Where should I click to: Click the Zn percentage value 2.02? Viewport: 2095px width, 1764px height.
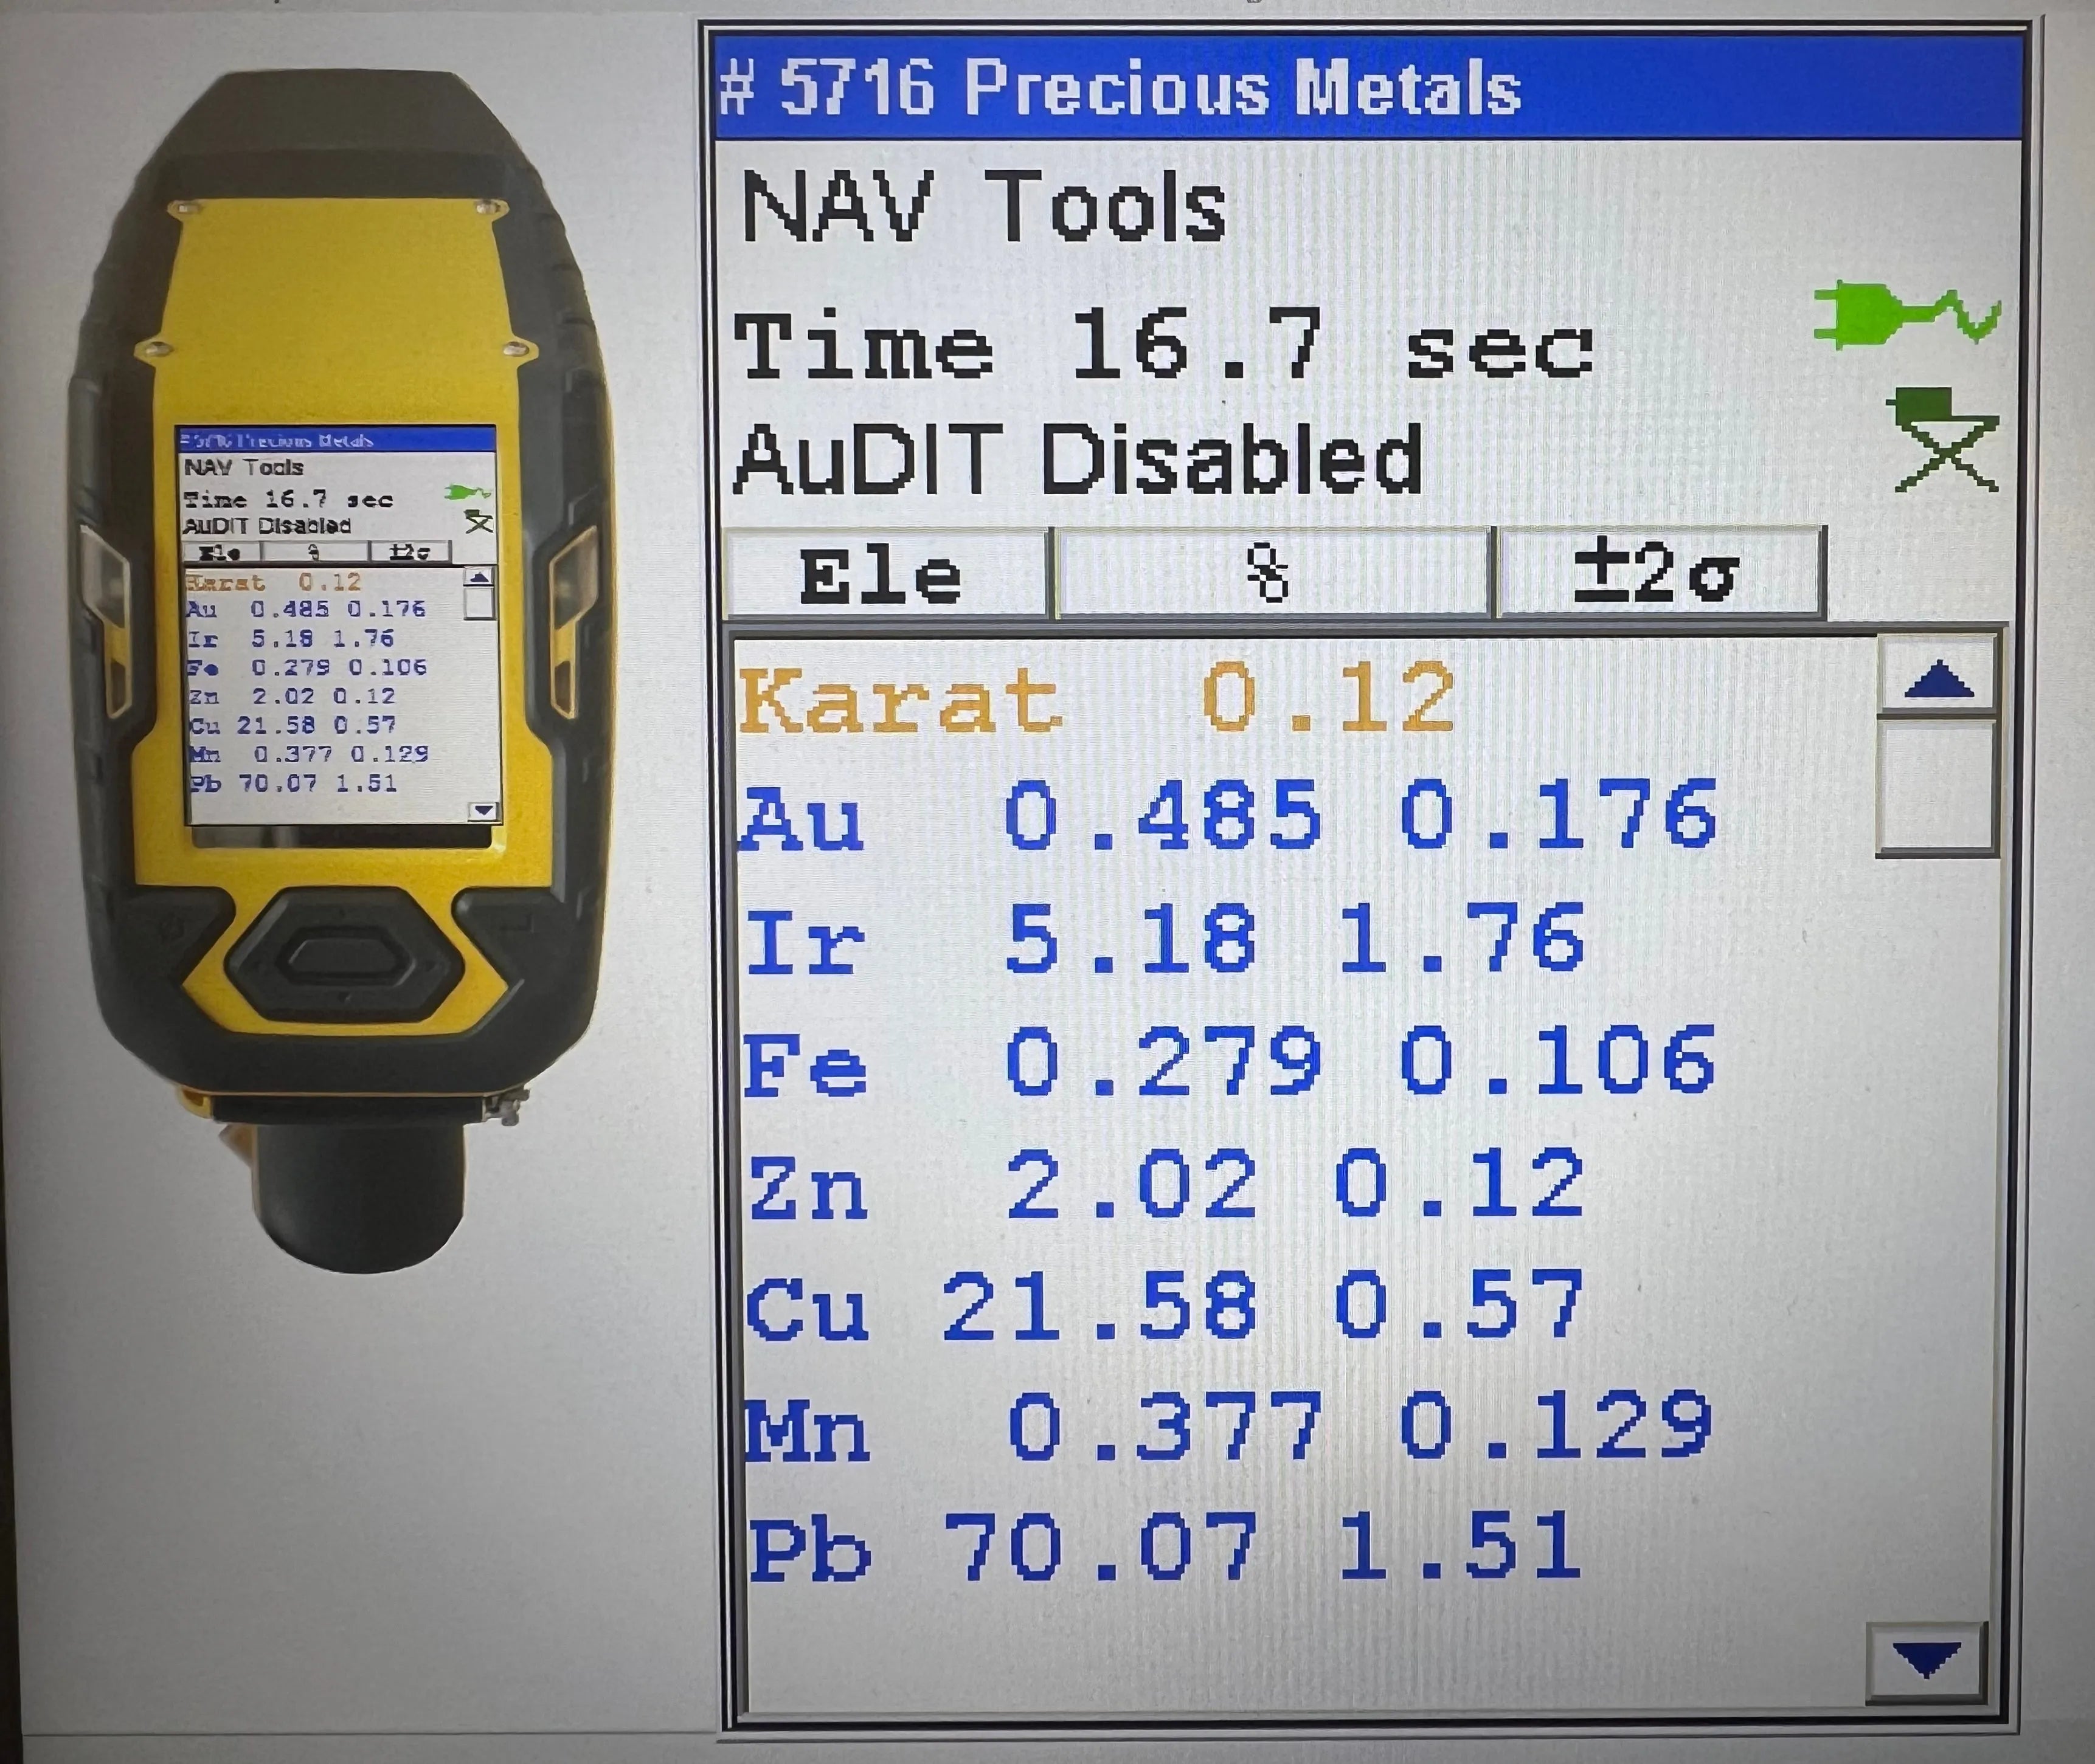coord(1132,1184)
